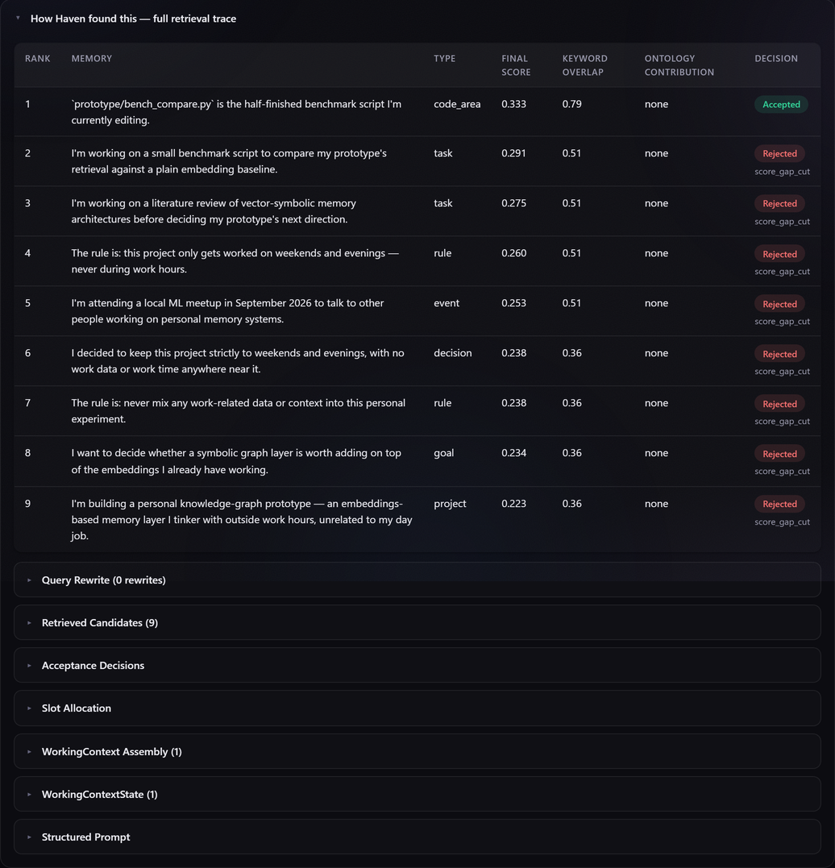Click the Rejected badge for the ML meetup row
The width and height of the screenshot is (835, 868).
pyautogui.click(x=779, y=303)
